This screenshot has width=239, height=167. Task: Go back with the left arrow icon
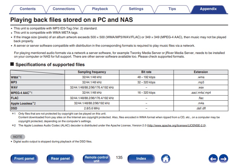coord(213,159)
